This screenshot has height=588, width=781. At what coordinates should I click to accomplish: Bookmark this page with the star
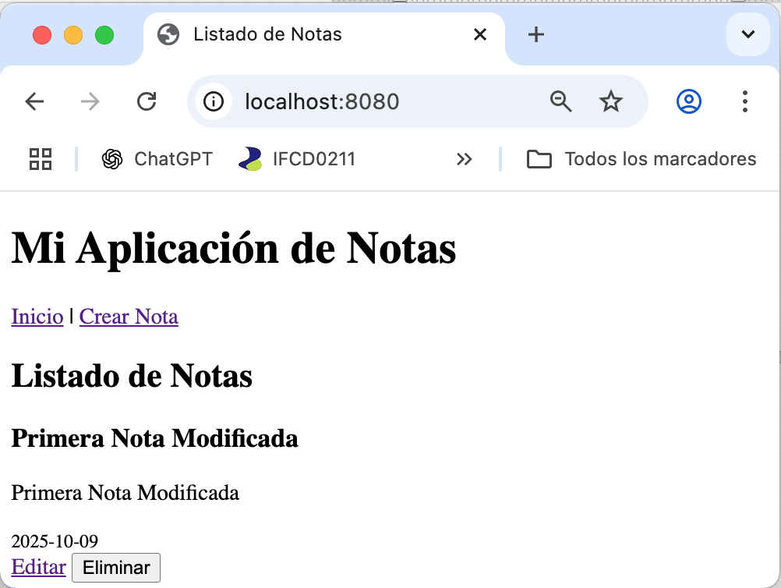610,101
